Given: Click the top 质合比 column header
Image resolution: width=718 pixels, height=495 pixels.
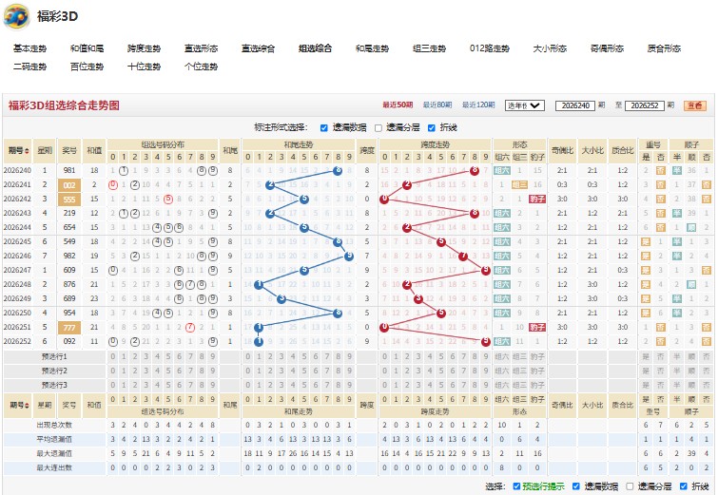Looking at the screenshot, I should pos(623,150).
